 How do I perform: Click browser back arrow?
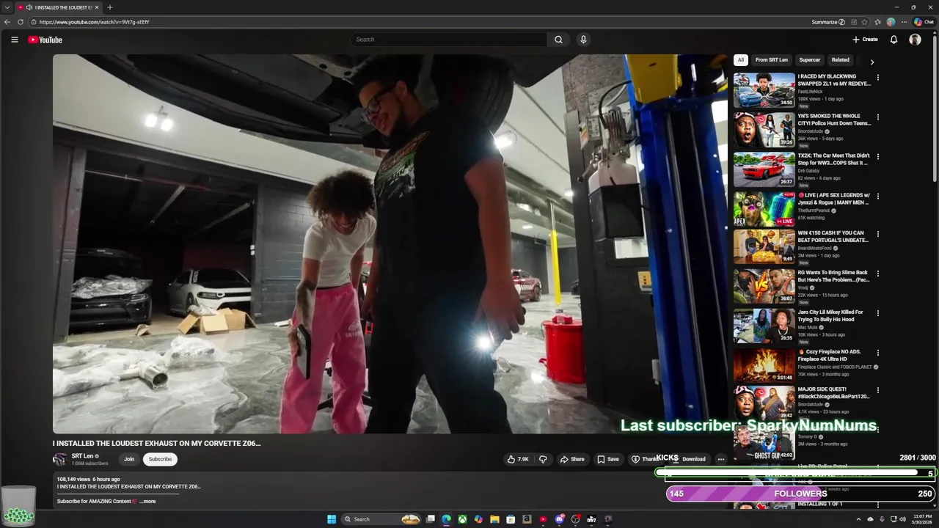pyautogui.click(x=7, y=22)
